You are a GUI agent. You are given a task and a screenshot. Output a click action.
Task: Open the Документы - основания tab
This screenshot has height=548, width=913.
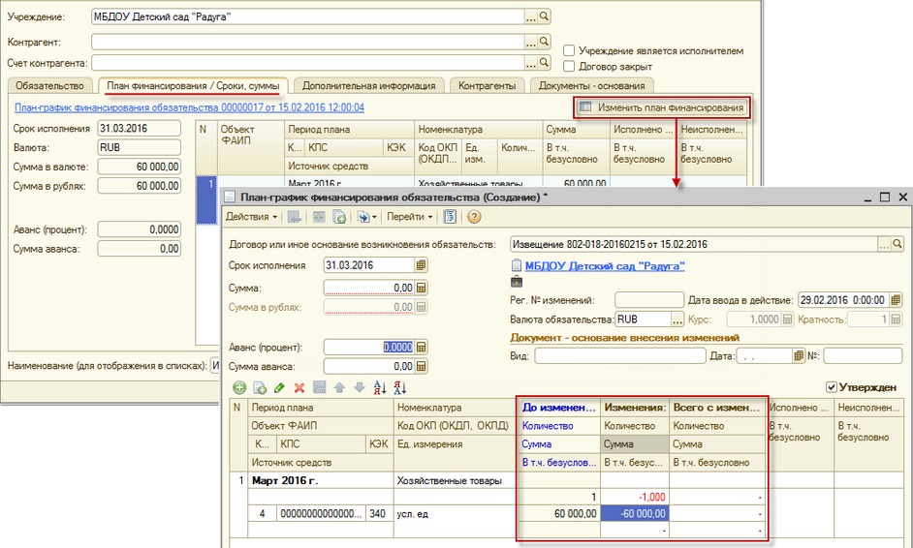591,86
